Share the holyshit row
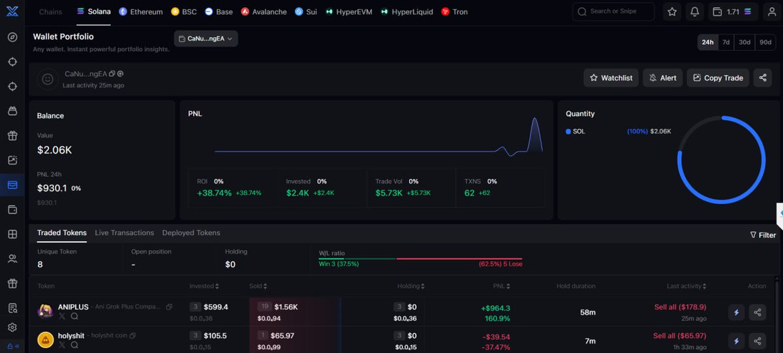Image resolution: width=783 pixels, height=353 pixels. coord(757,341)
